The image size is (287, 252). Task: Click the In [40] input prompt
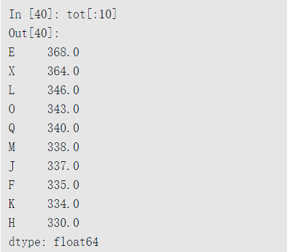click(34, 14)
